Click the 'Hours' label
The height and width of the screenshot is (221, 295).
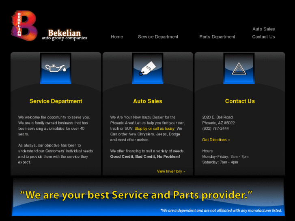pyautogui.click(x=207, y=151)
